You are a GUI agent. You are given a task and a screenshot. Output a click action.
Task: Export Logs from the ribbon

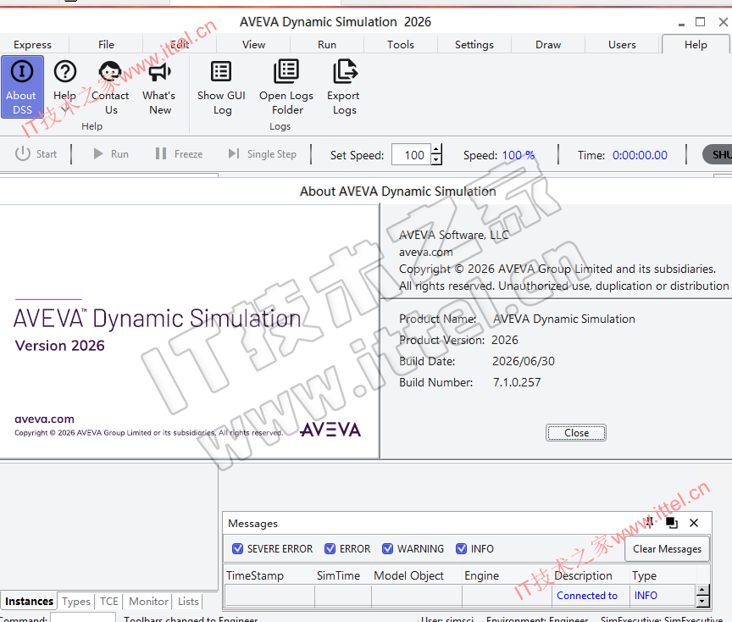pyautogui.click(x=344, y=88)
